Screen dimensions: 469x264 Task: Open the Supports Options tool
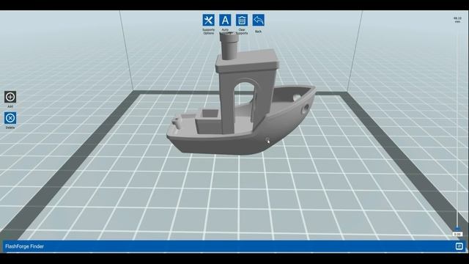[x=208, y=21]
